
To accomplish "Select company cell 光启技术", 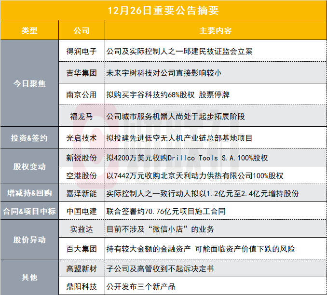I will coord(82,138).
